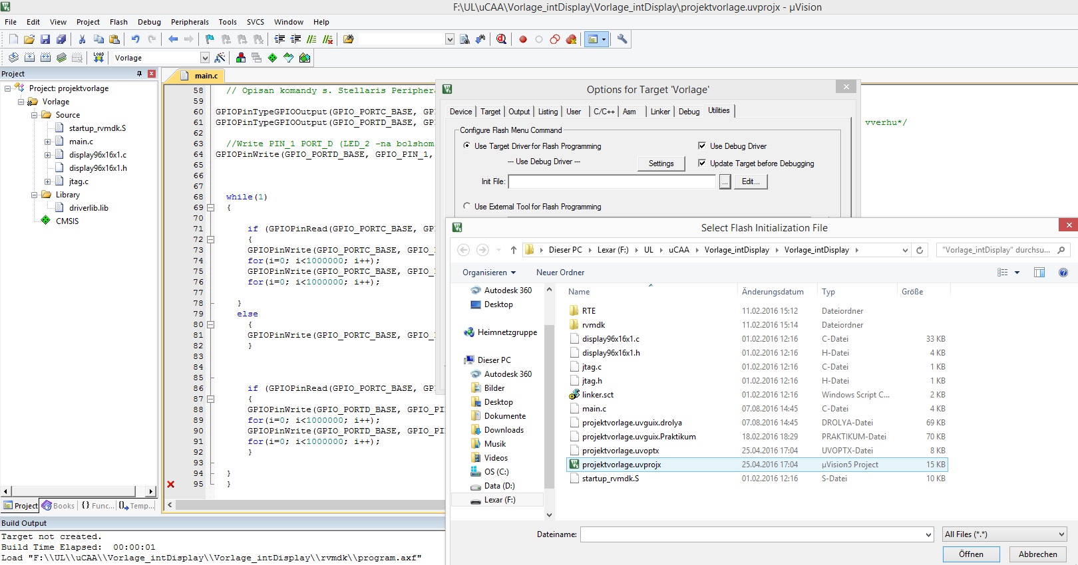Screen dimensions: 1078x565
Task: Click the Settings button
Action: pyautogui.click(x=661, y=164)
